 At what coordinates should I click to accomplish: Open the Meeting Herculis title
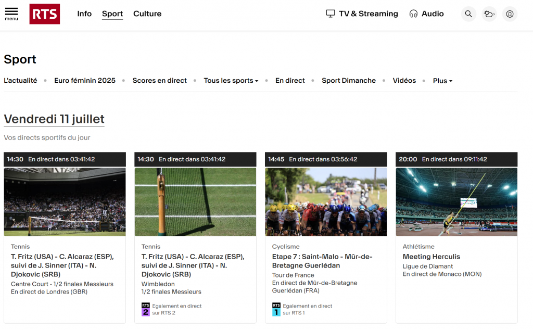pyautogui.click(x=432, y=257)
